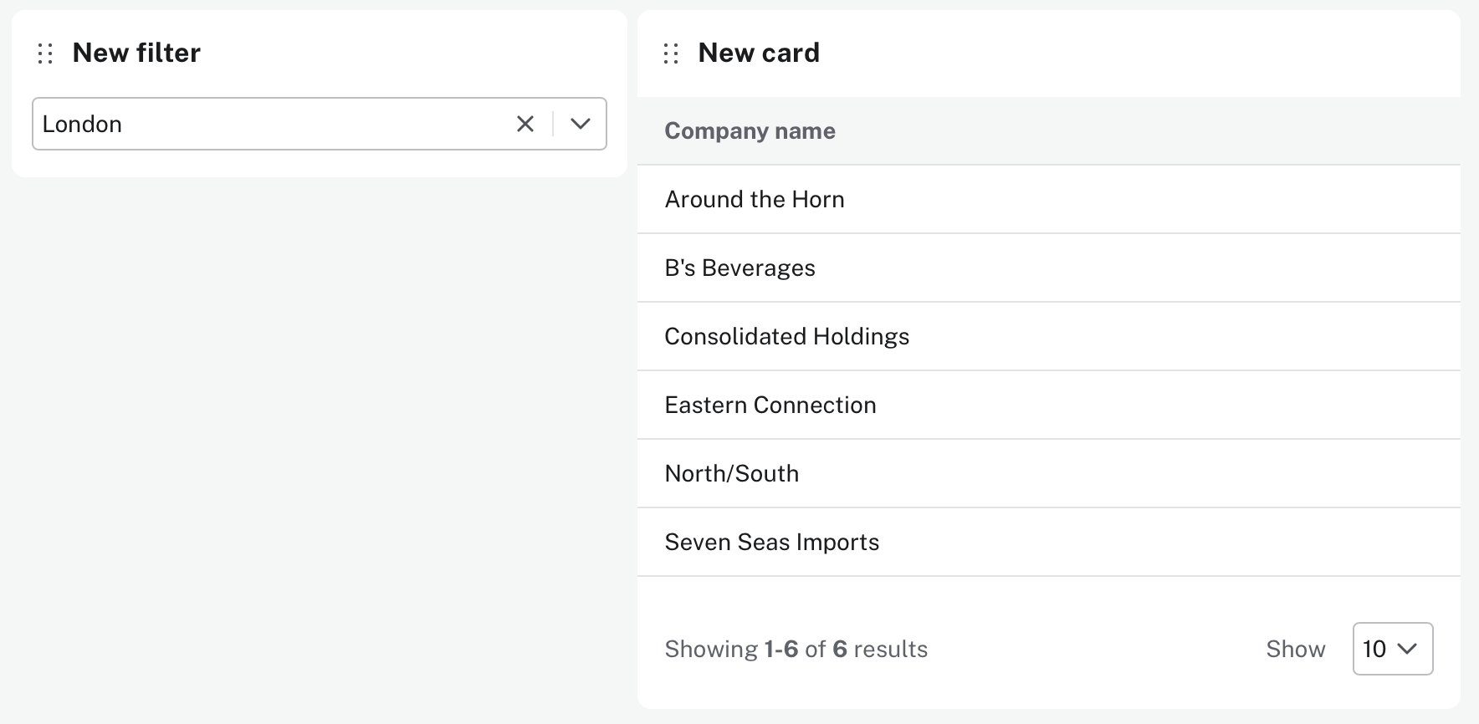Click the drag handle beside New card

671,54
